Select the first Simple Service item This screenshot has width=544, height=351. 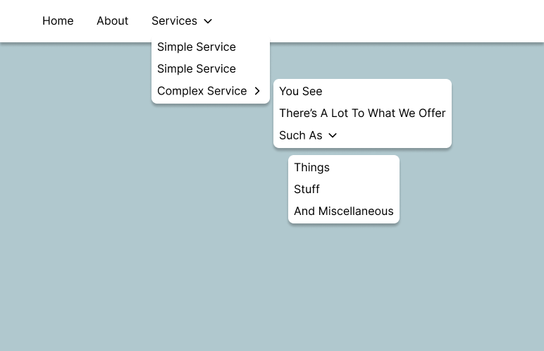197,47
